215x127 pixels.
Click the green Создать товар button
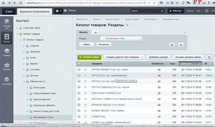coord(89,57)
